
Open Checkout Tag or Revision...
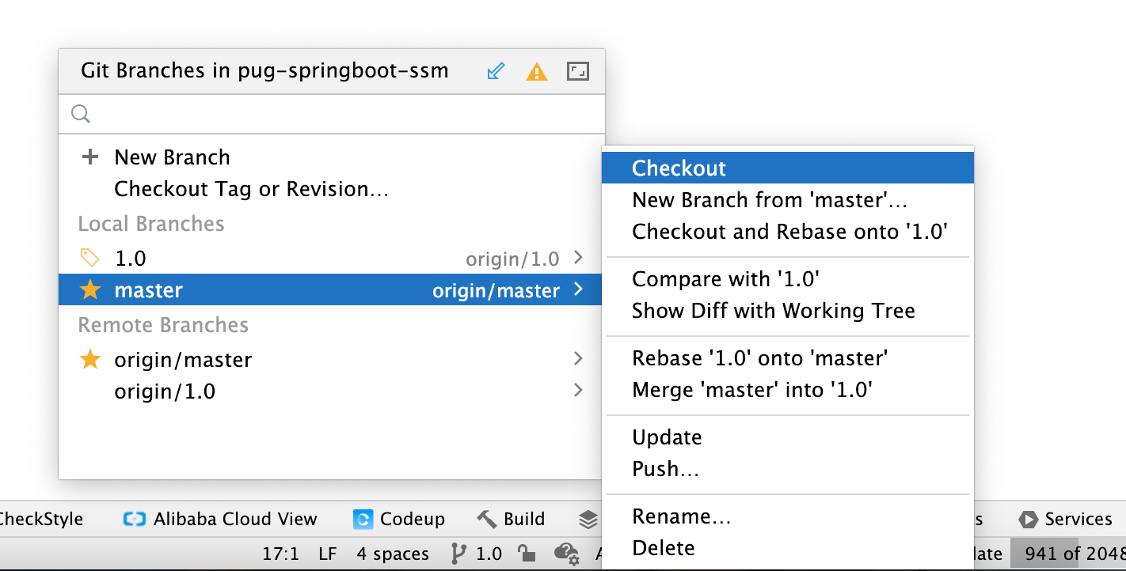(332, 189)
